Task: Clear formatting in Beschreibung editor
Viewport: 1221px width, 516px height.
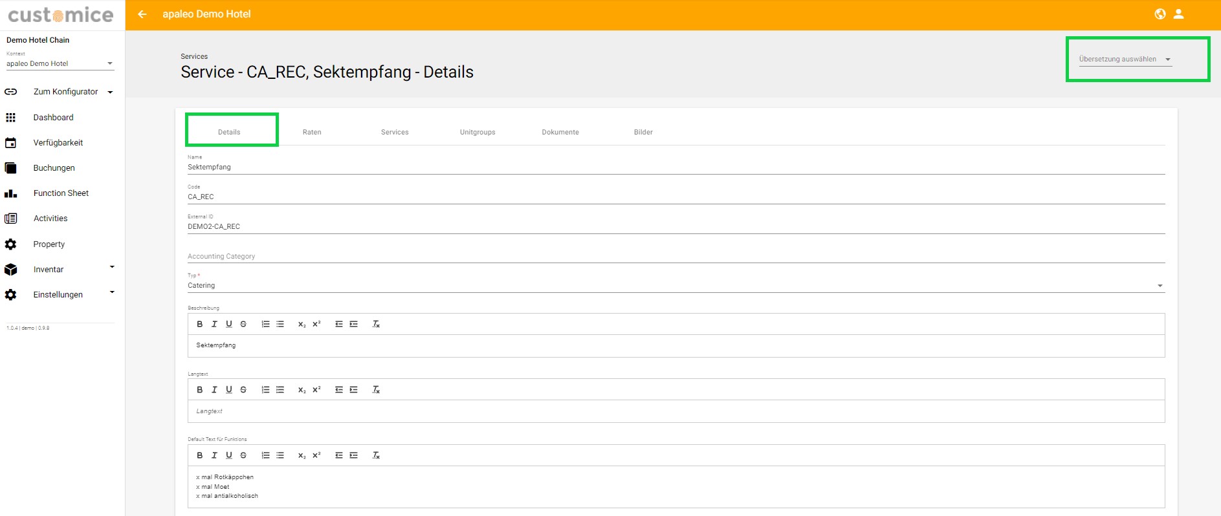Action: (x=375, y=324)
